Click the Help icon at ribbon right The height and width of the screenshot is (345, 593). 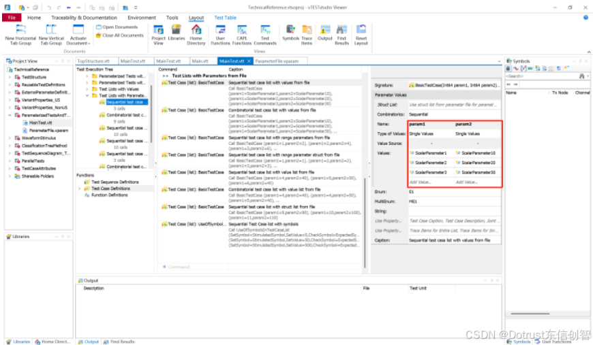pyautogui.click(x=586, y=18)
